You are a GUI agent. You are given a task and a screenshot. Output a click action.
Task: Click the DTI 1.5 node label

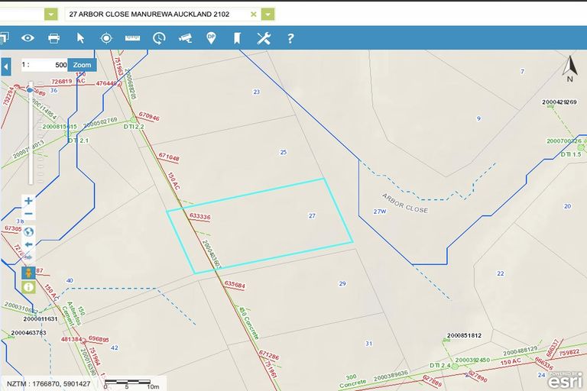click(571, 154)
